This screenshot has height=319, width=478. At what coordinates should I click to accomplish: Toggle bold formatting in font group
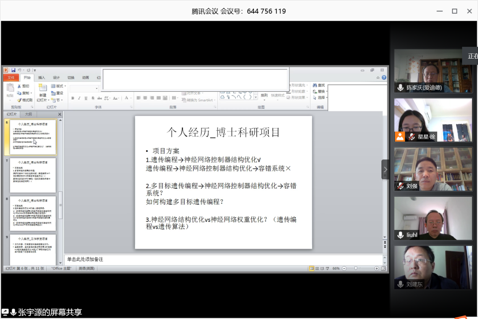(x=73, y=98)
